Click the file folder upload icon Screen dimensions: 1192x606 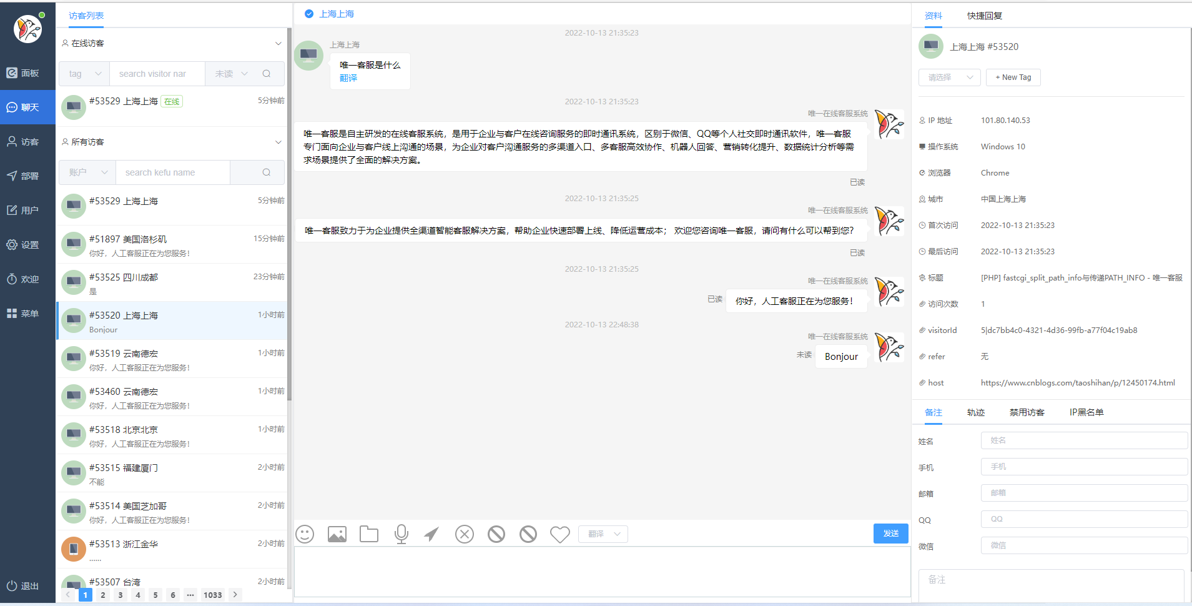[x=369, y=534]
